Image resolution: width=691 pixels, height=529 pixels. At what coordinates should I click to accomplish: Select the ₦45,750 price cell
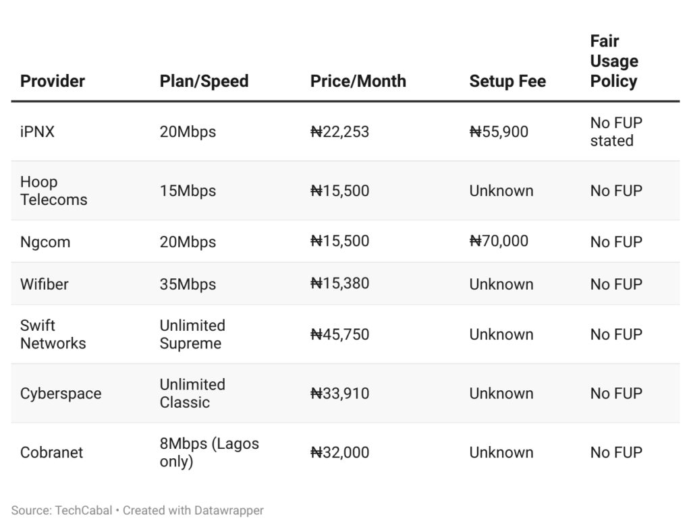point(339,334)
